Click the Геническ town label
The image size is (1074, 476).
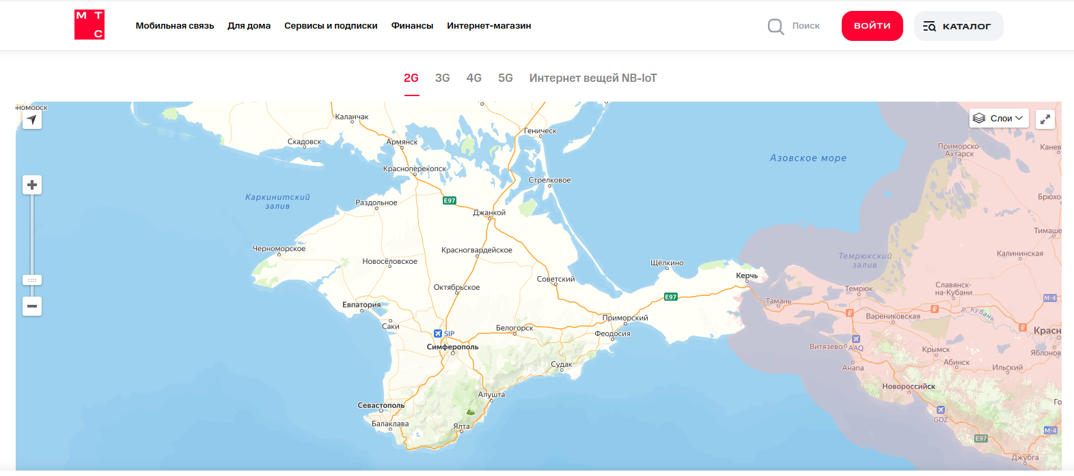[540, 130]
